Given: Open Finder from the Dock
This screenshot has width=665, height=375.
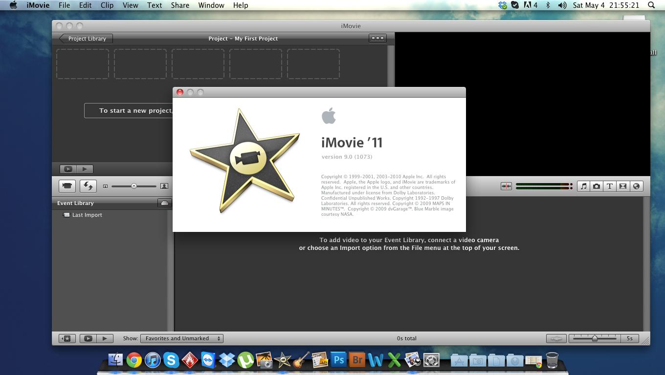Looking at the screenshot, I should pos(115,360).
